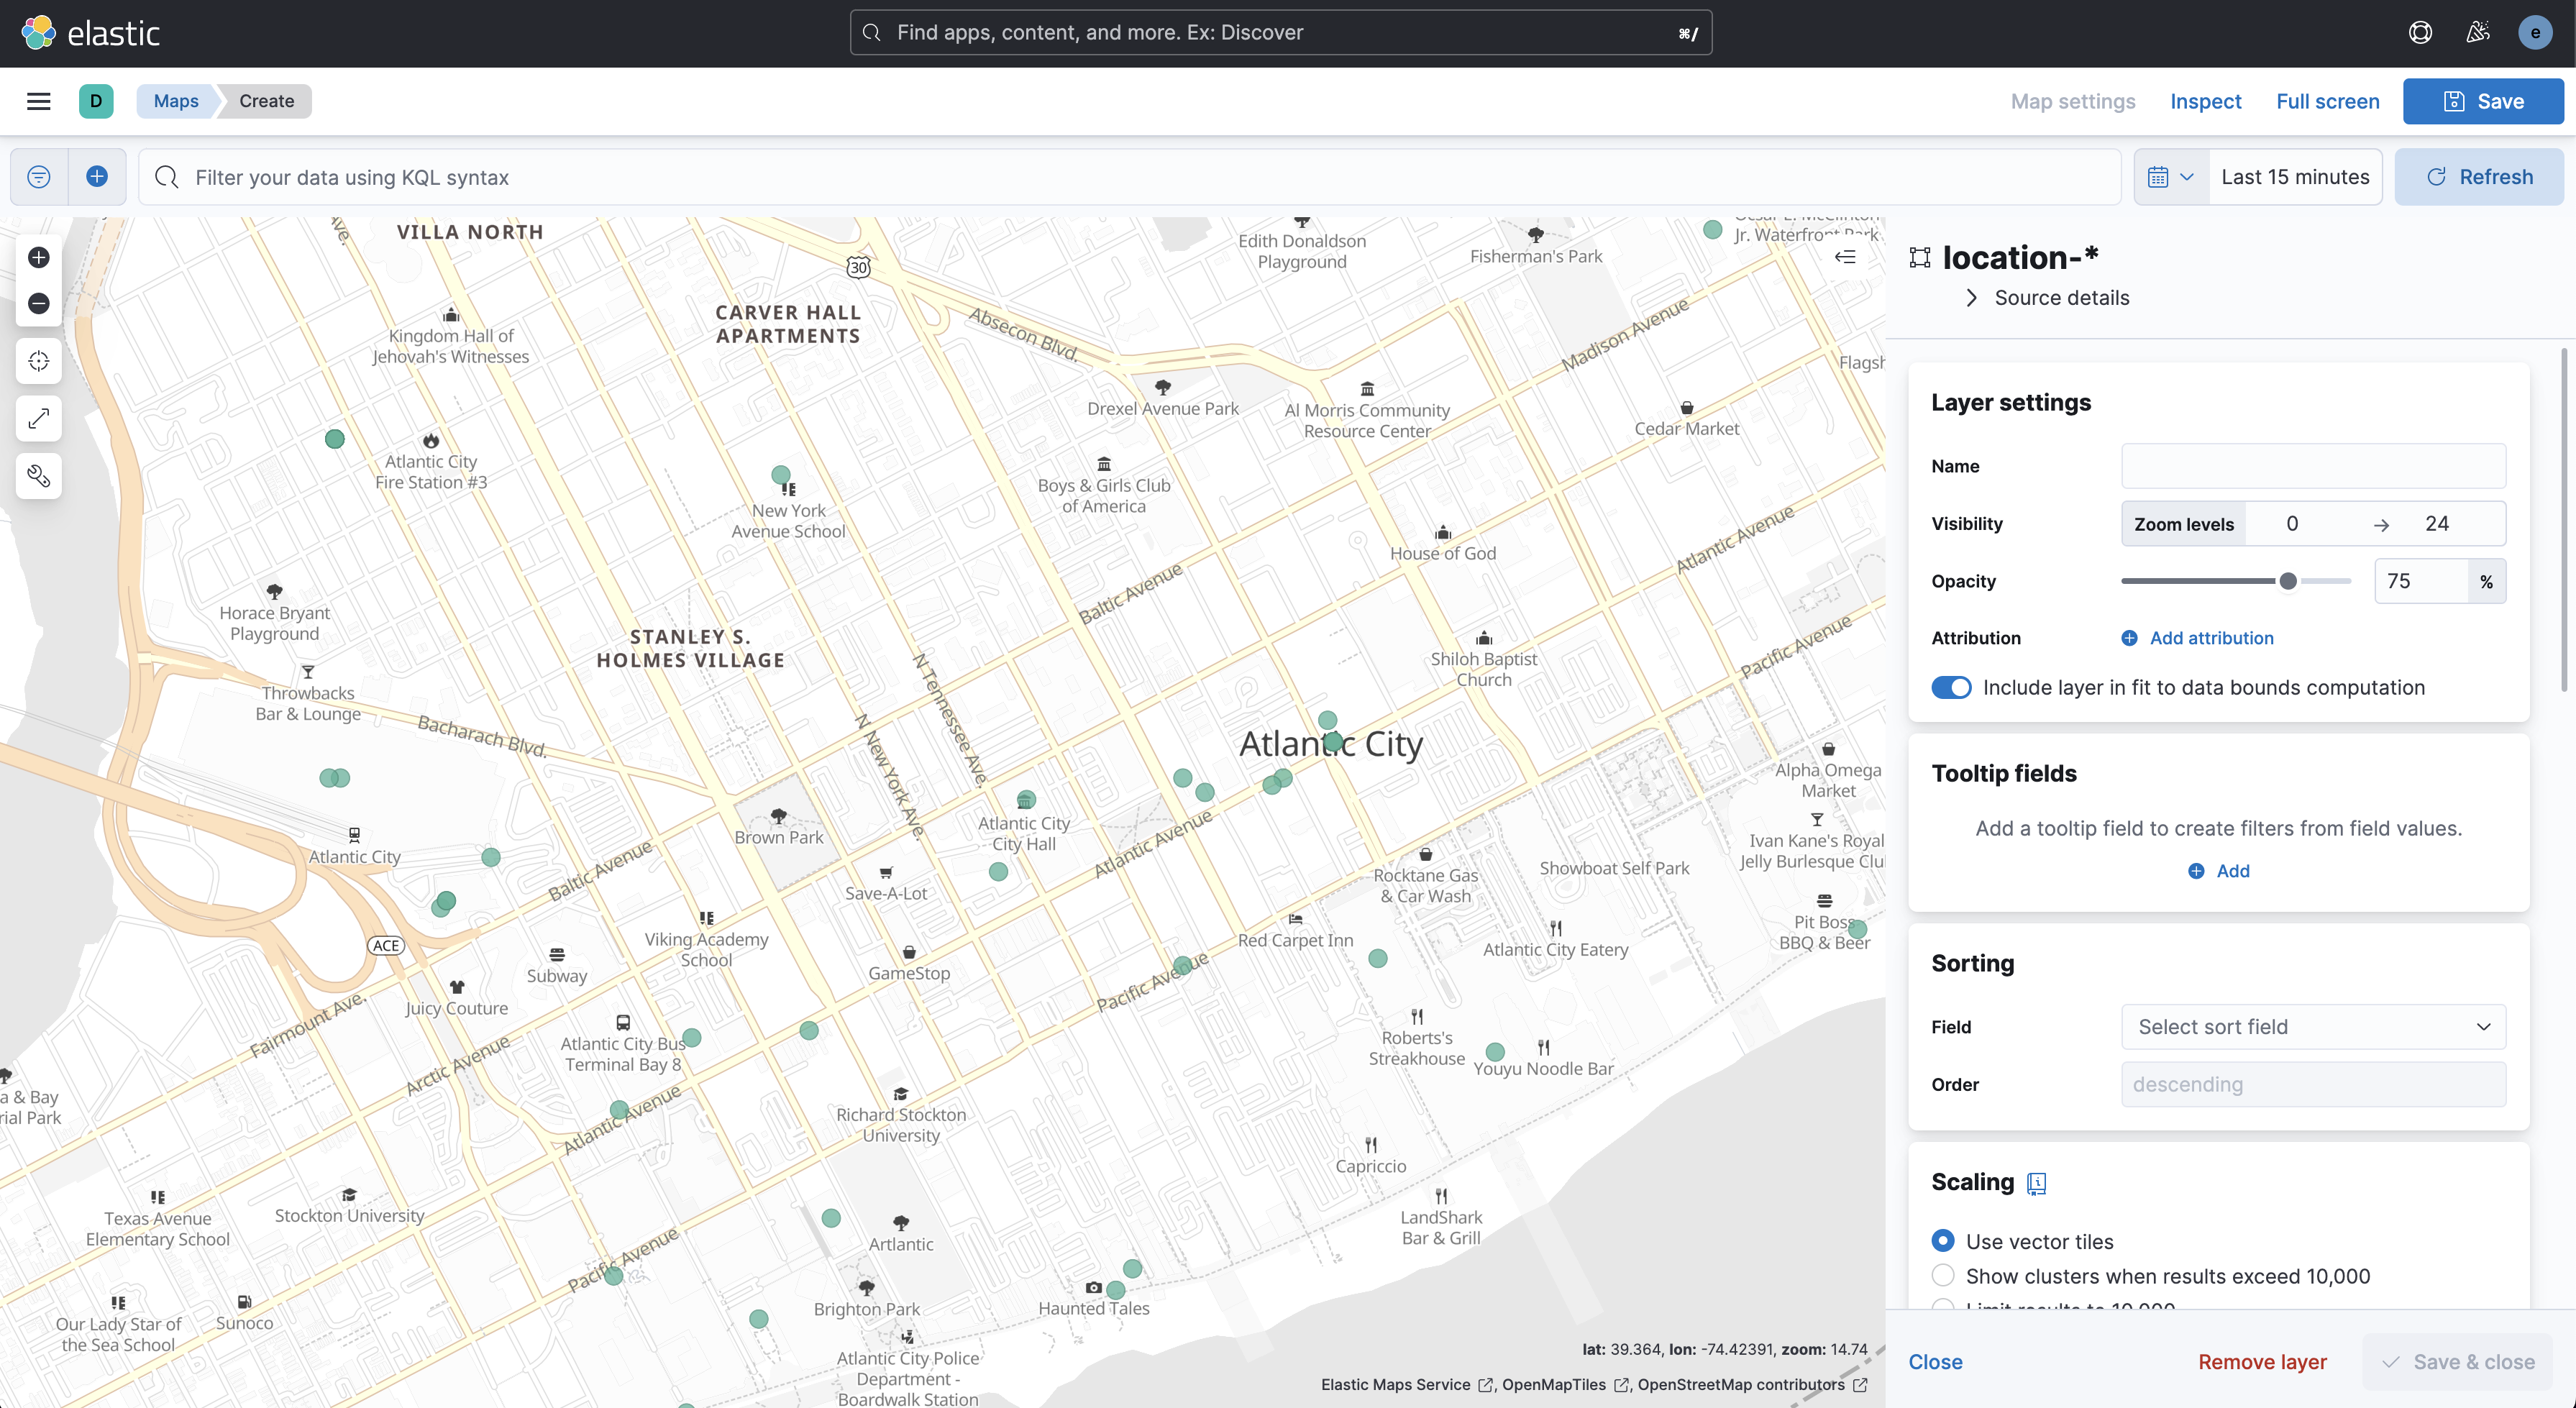The image size is (2576, 1408).
Task: Open the help menu icon
Action: click(x=2420, y=33)
